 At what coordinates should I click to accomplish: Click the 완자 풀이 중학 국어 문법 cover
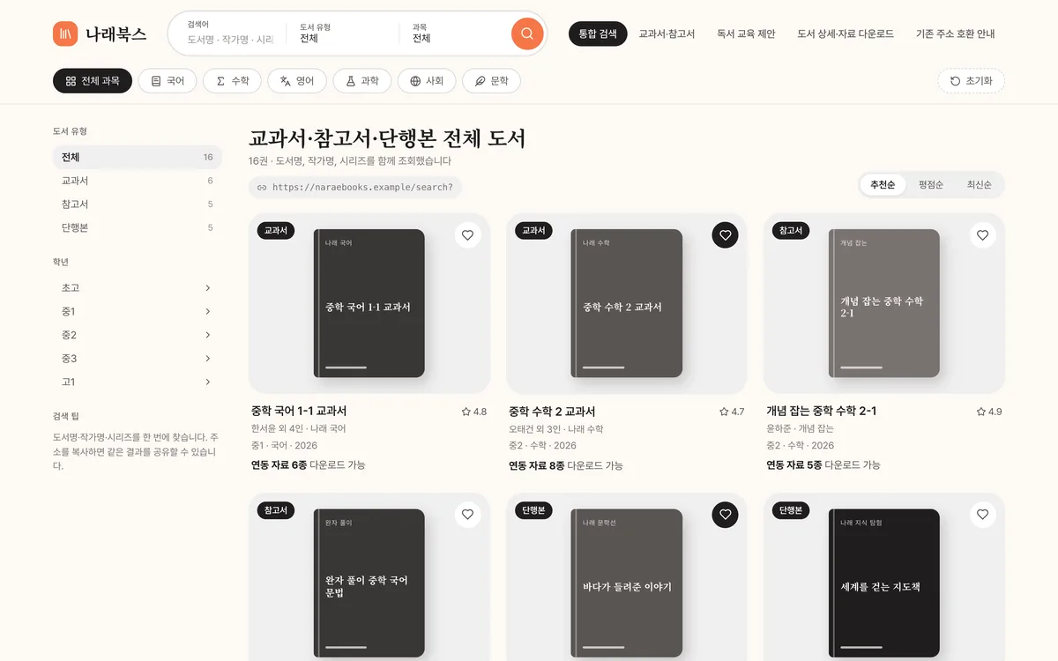point(369,583)
